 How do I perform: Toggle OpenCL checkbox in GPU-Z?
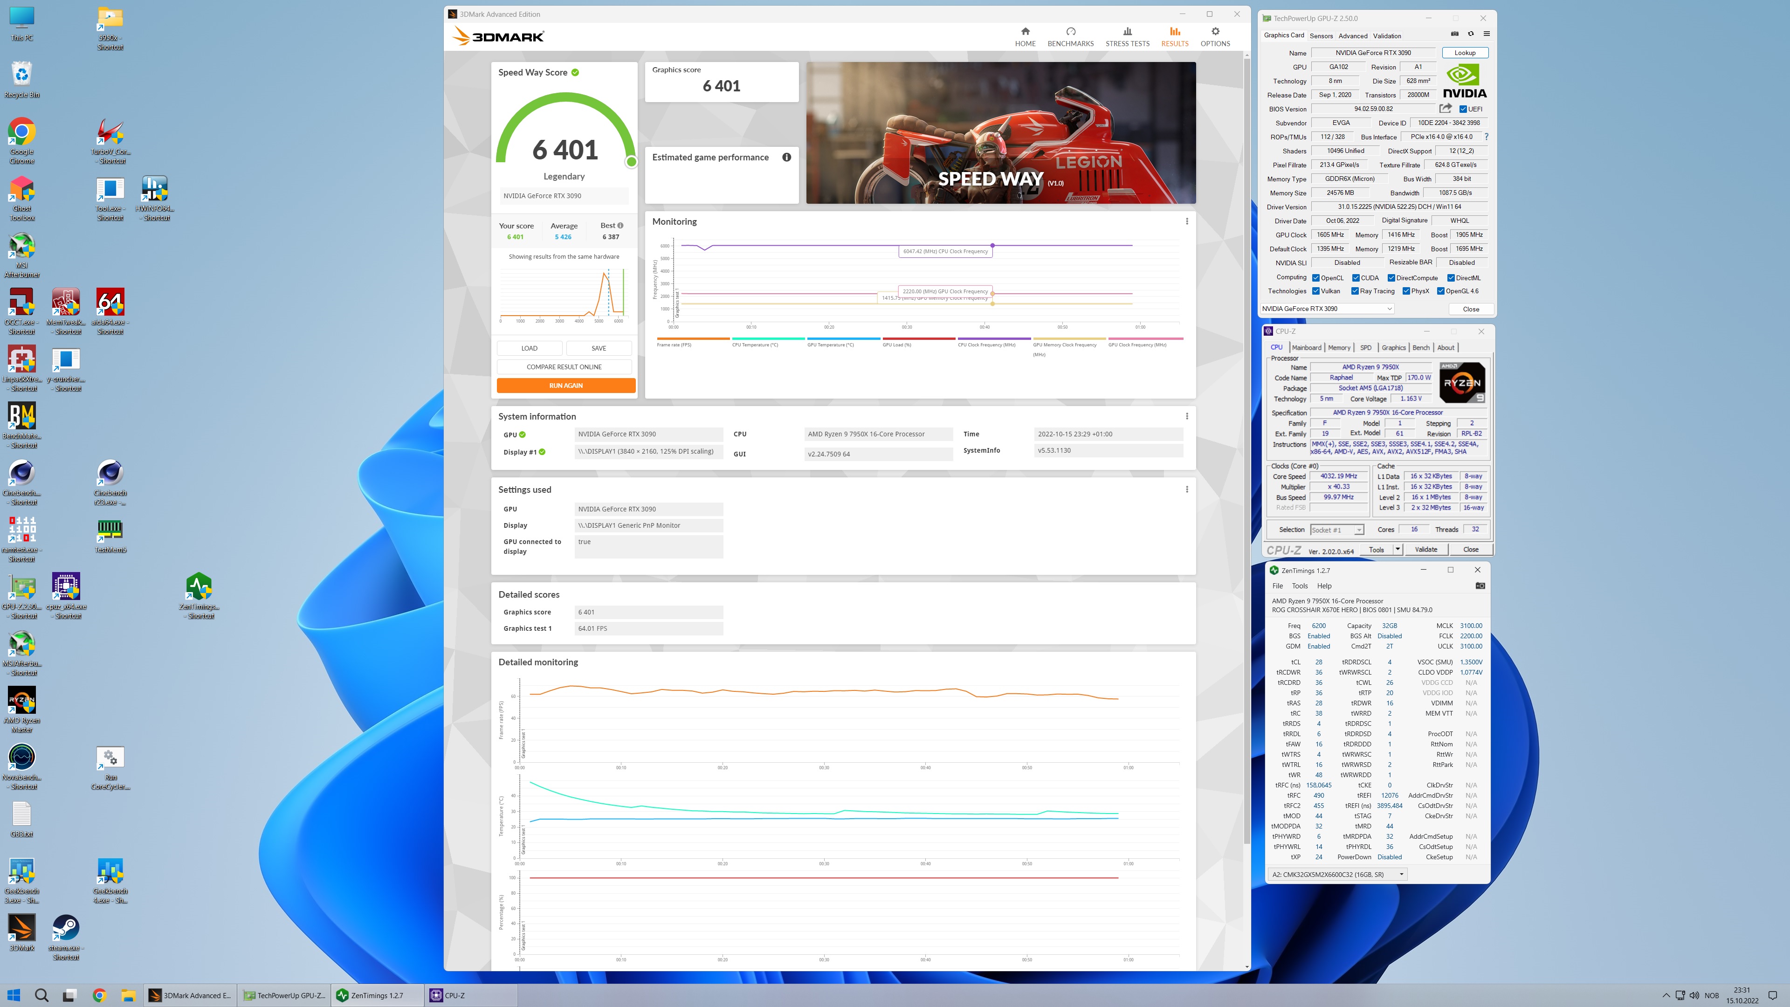1315,278
